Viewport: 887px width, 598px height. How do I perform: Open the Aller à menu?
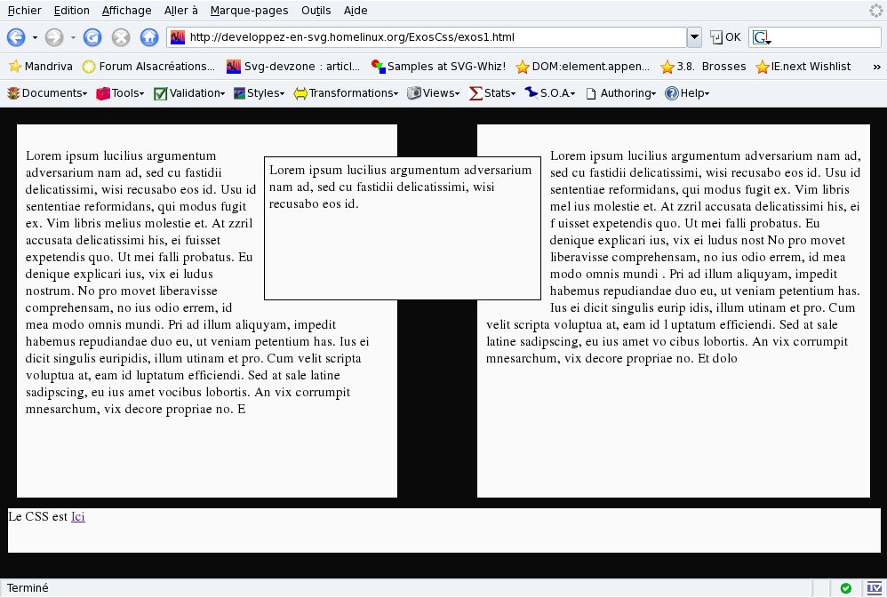click(x=181, y=10)
